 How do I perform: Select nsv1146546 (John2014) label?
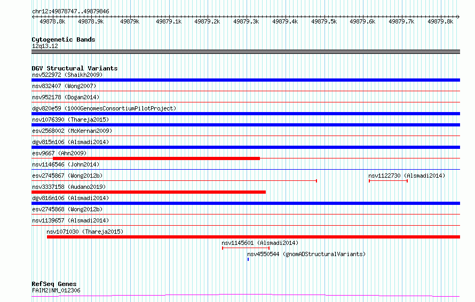tap(66, 164)
